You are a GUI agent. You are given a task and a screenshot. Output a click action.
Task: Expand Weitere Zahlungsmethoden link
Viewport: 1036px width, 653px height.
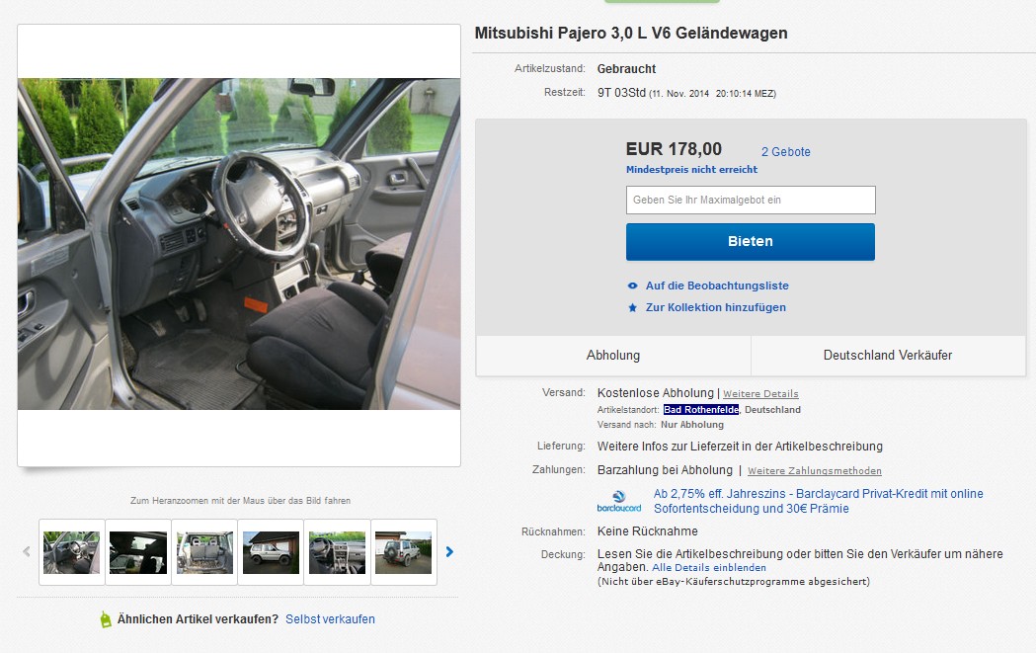coord(815,471)
